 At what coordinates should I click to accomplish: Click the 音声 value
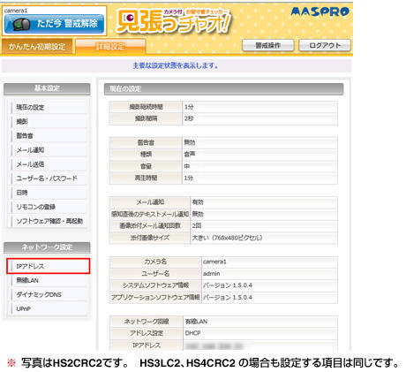point(190,155)
